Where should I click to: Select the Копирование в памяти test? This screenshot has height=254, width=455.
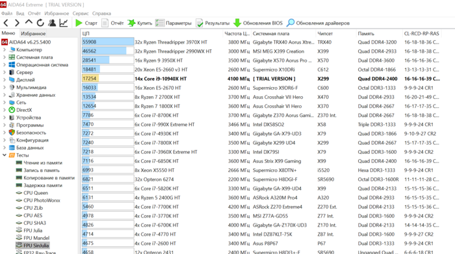point(49,178)
